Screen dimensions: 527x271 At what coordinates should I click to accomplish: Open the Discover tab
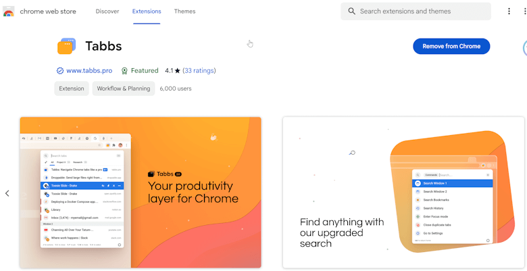click(107, 11)
